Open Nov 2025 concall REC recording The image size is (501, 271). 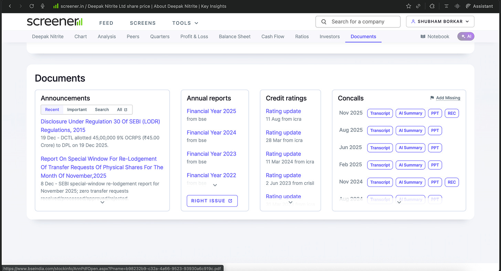click(x=452, y=113)
